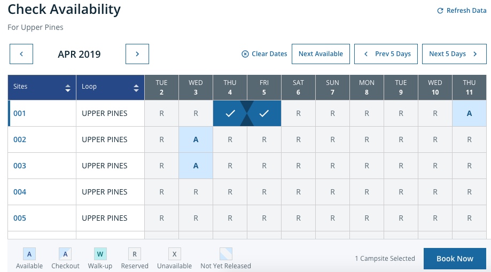Click the Next 5 Days button

pyautogui.click(x=454, y=54)
